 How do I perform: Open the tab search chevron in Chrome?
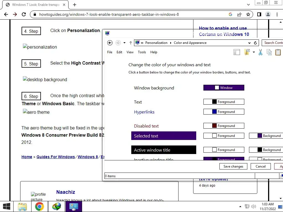coord(248,5)
